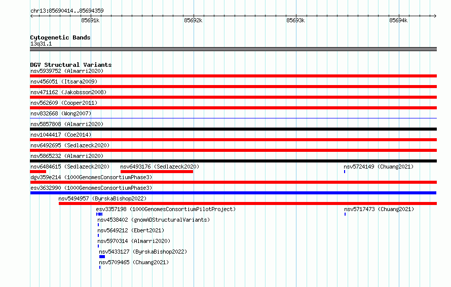Click the nsv5709465 (Chuang2021) label
Image resolution: width=451 pixels, height=287 pixels.
tap(134, 262)
